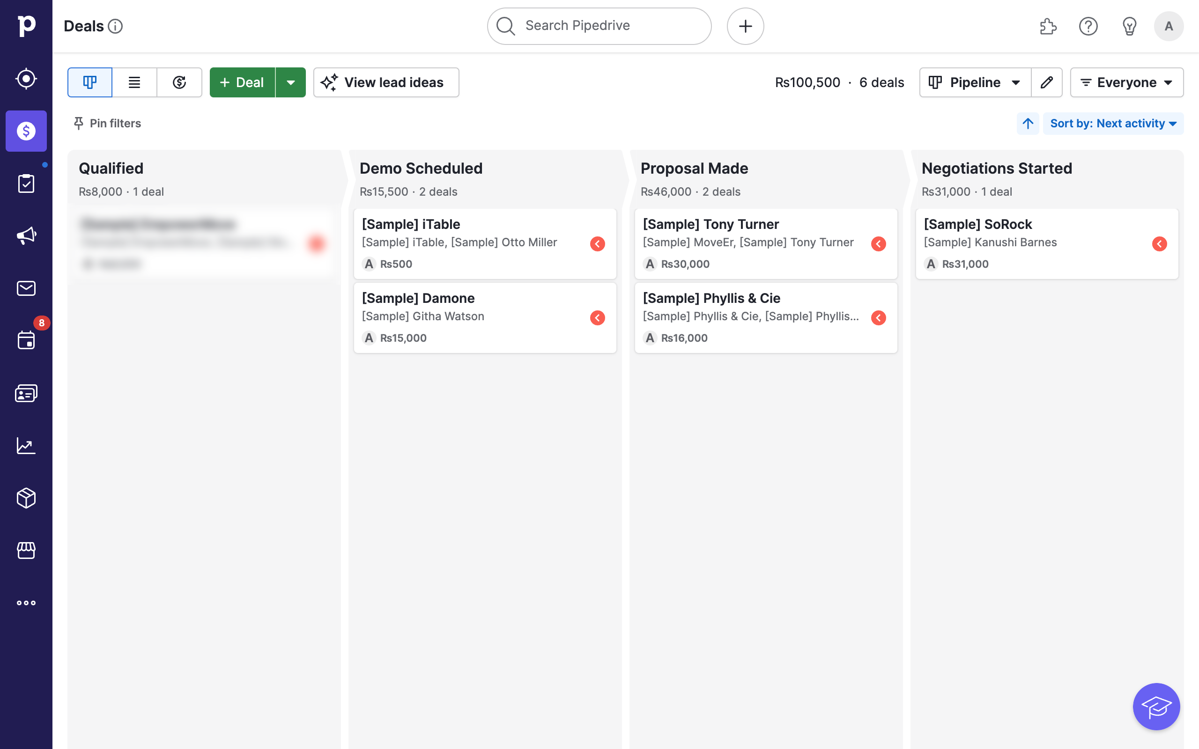Screen dimensions: 1199x749
Task: Open Marketplace storefront icon in sidebar
Action: tap(26, 550)
